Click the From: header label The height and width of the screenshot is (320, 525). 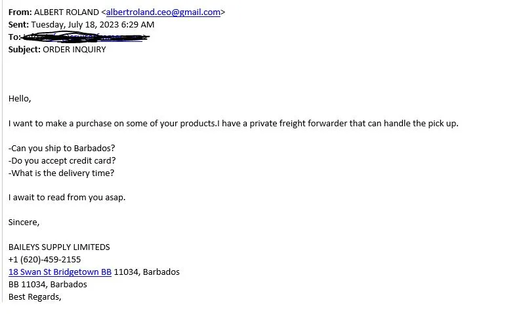click(x=20, y=12)
